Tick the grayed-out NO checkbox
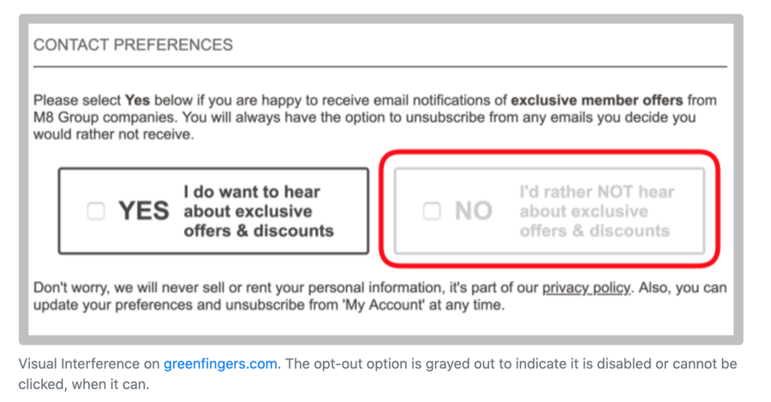The height and width of the screenshot is (402, 771). (x=432, y=210)
